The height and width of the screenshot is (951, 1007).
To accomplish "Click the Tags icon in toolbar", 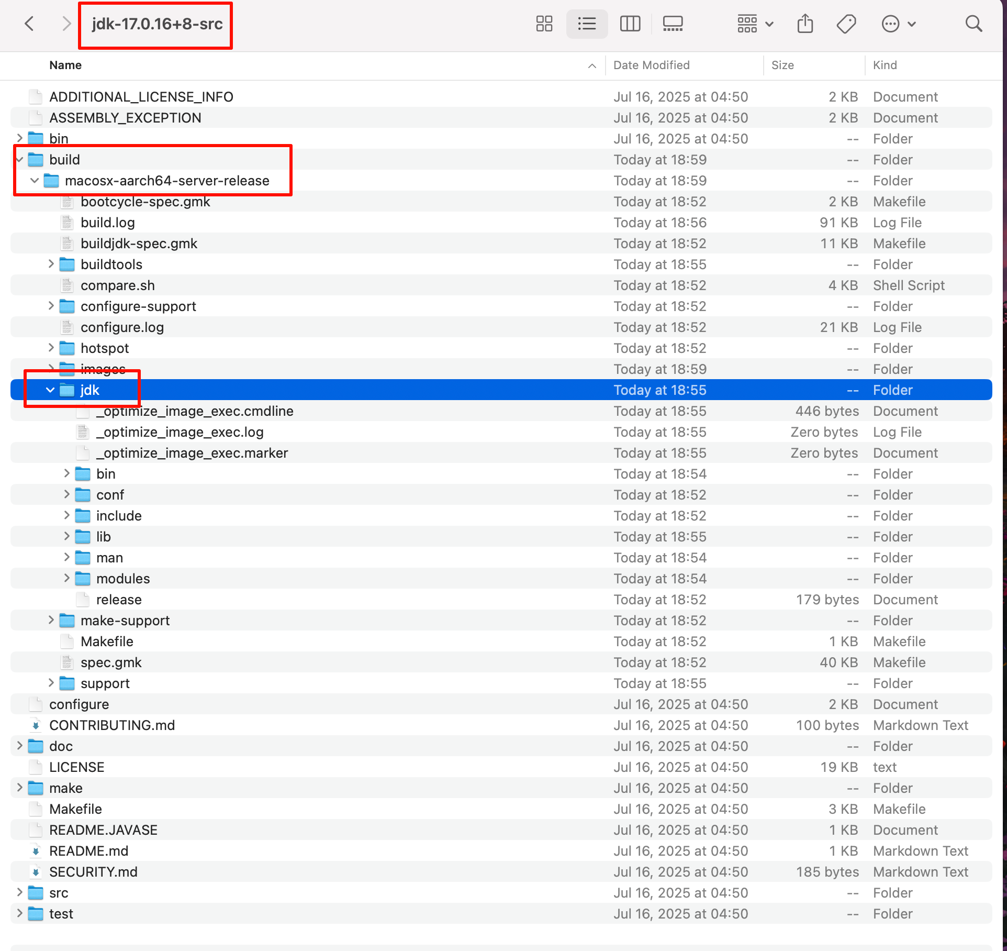I will [x=846, y=24].
